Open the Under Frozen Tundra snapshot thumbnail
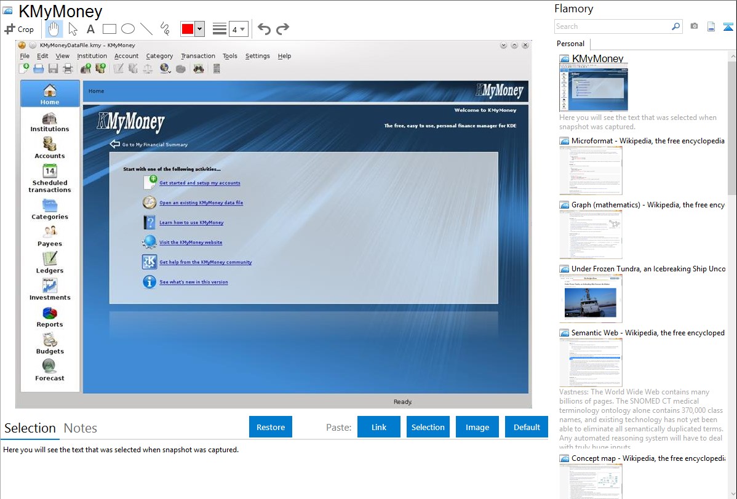 coord(591,298)
